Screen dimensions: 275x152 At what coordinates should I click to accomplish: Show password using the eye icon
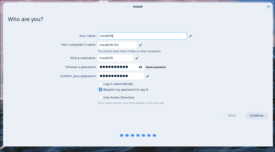140,67
